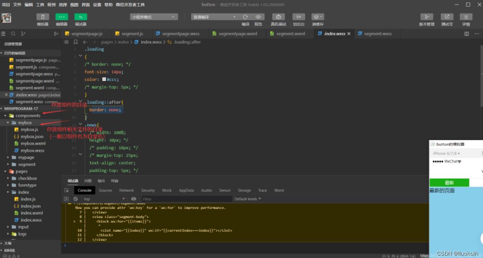Viewport: 483px width, 258px height.
Task: Switch to the Network tab
Action: (x=126, y=191)
